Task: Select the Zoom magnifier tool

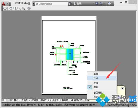Action: 15,8
